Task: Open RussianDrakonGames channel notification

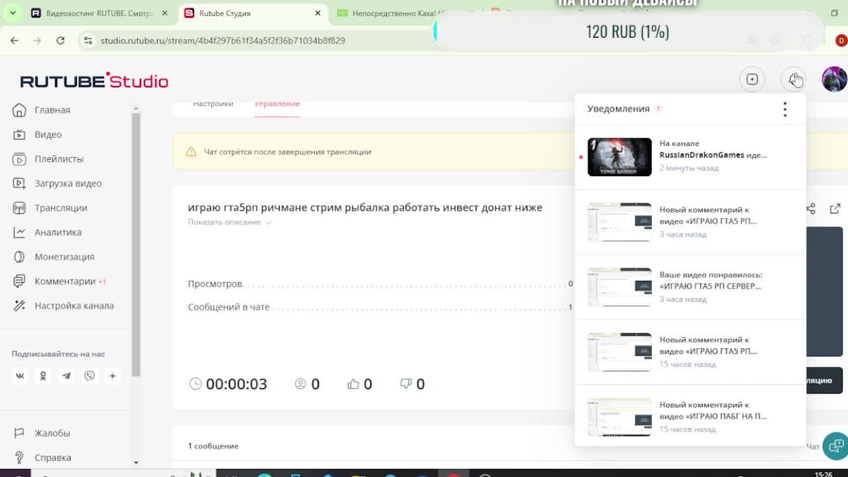Action: tap(690, 157)
